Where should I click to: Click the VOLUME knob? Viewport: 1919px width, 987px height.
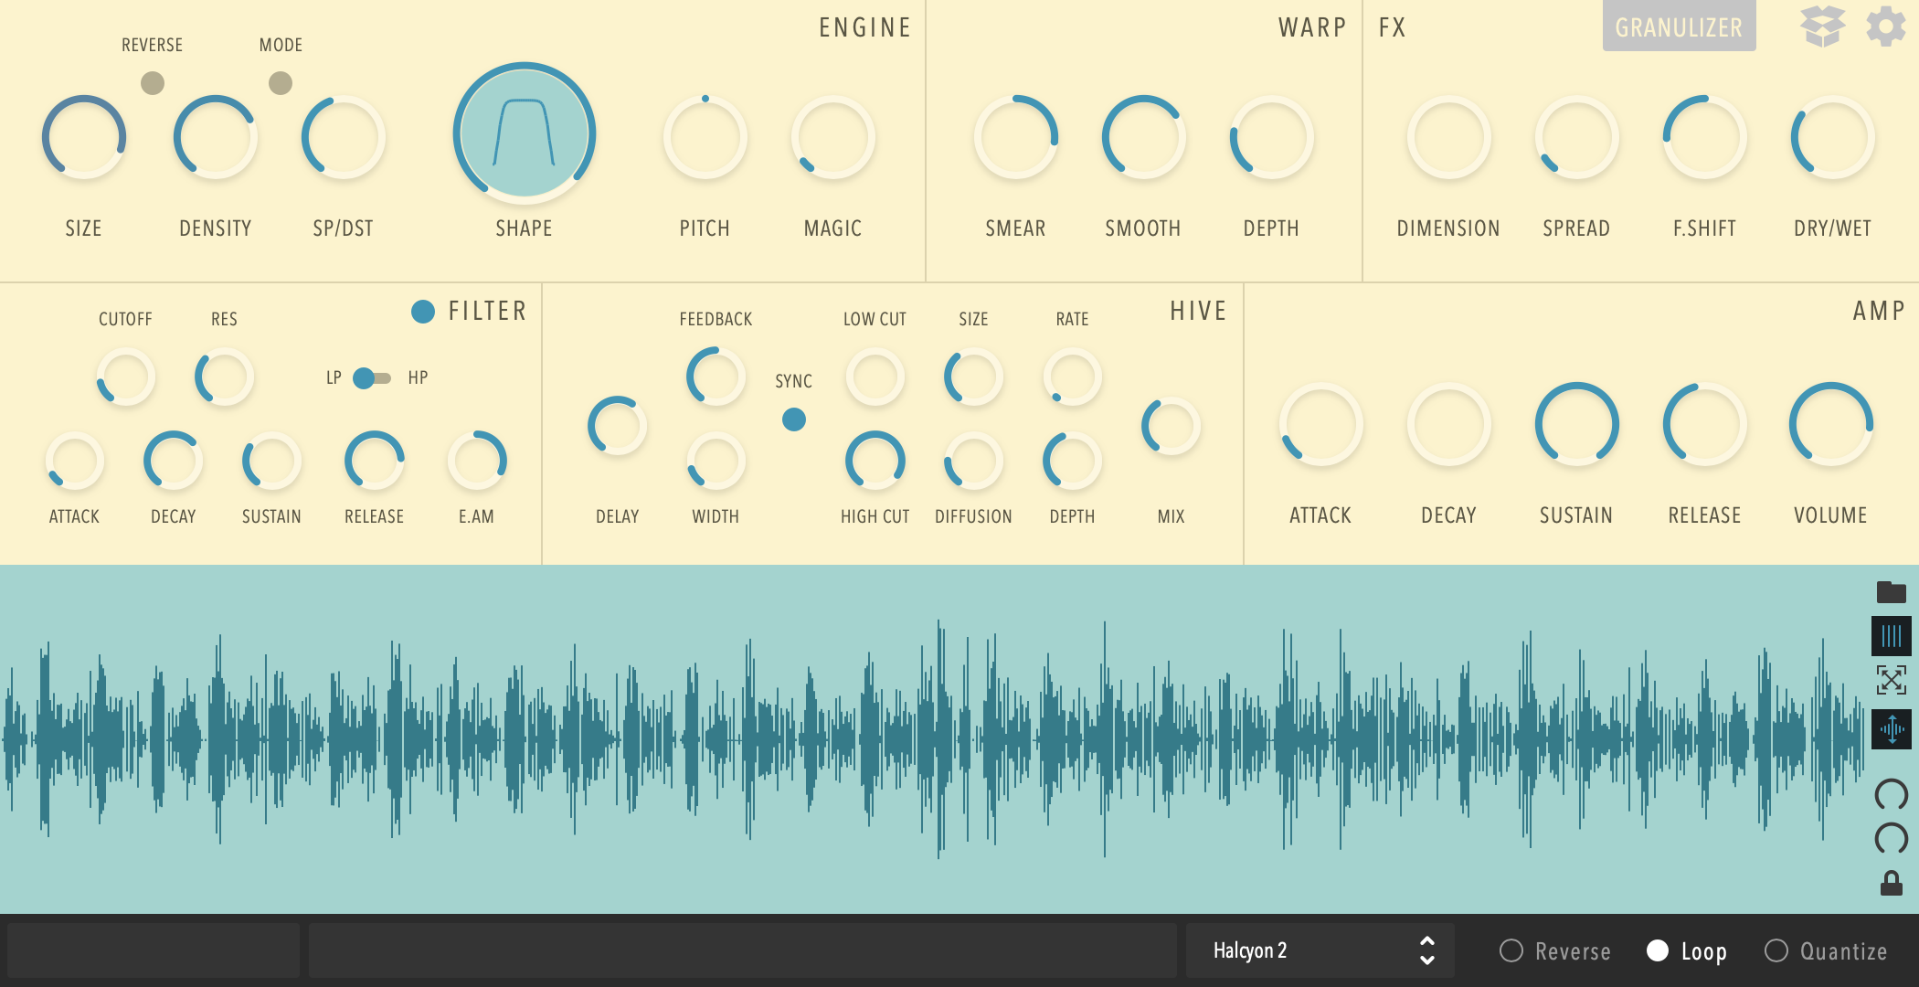point(1831,425)
